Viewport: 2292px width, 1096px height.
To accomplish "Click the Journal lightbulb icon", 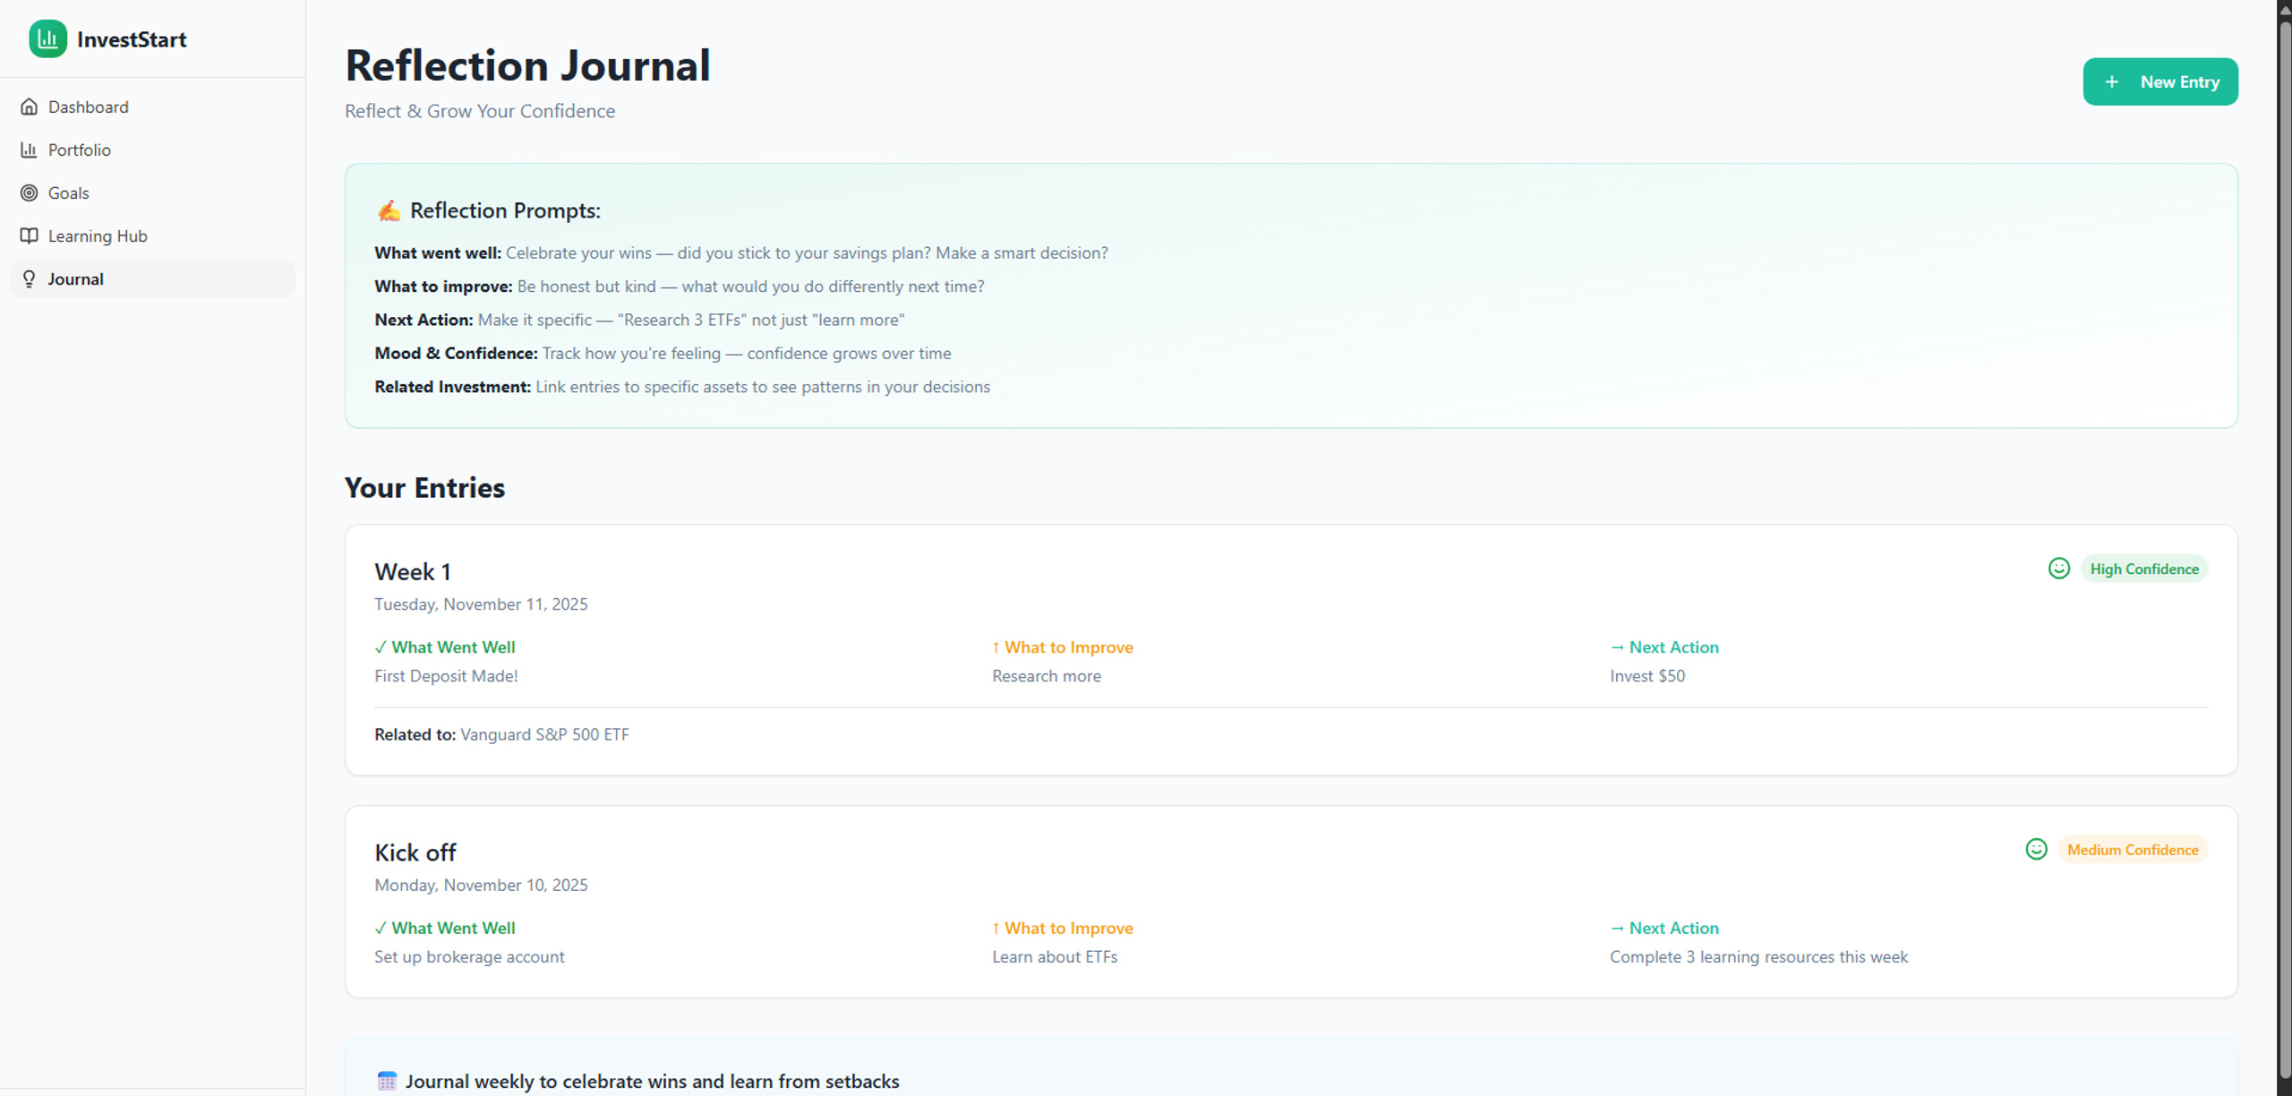I will point(30,278).
